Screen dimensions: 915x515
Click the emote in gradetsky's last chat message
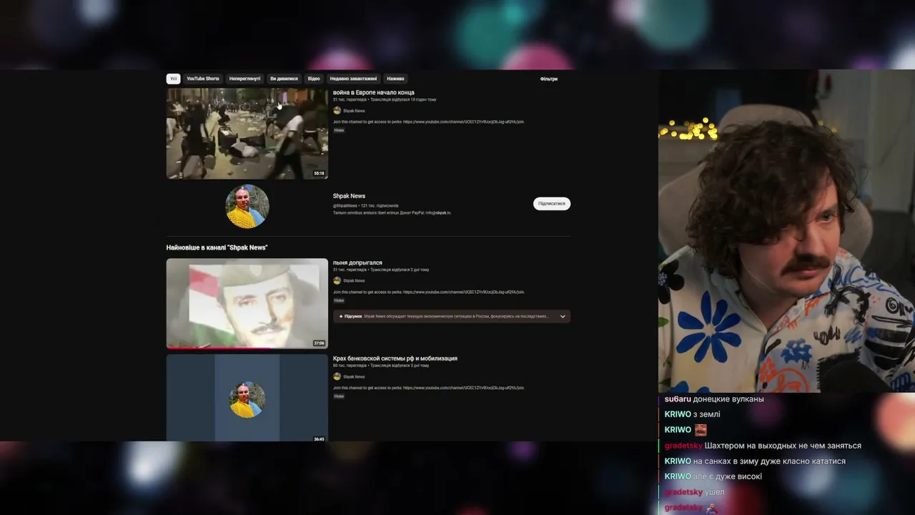(x=711, y=508)
